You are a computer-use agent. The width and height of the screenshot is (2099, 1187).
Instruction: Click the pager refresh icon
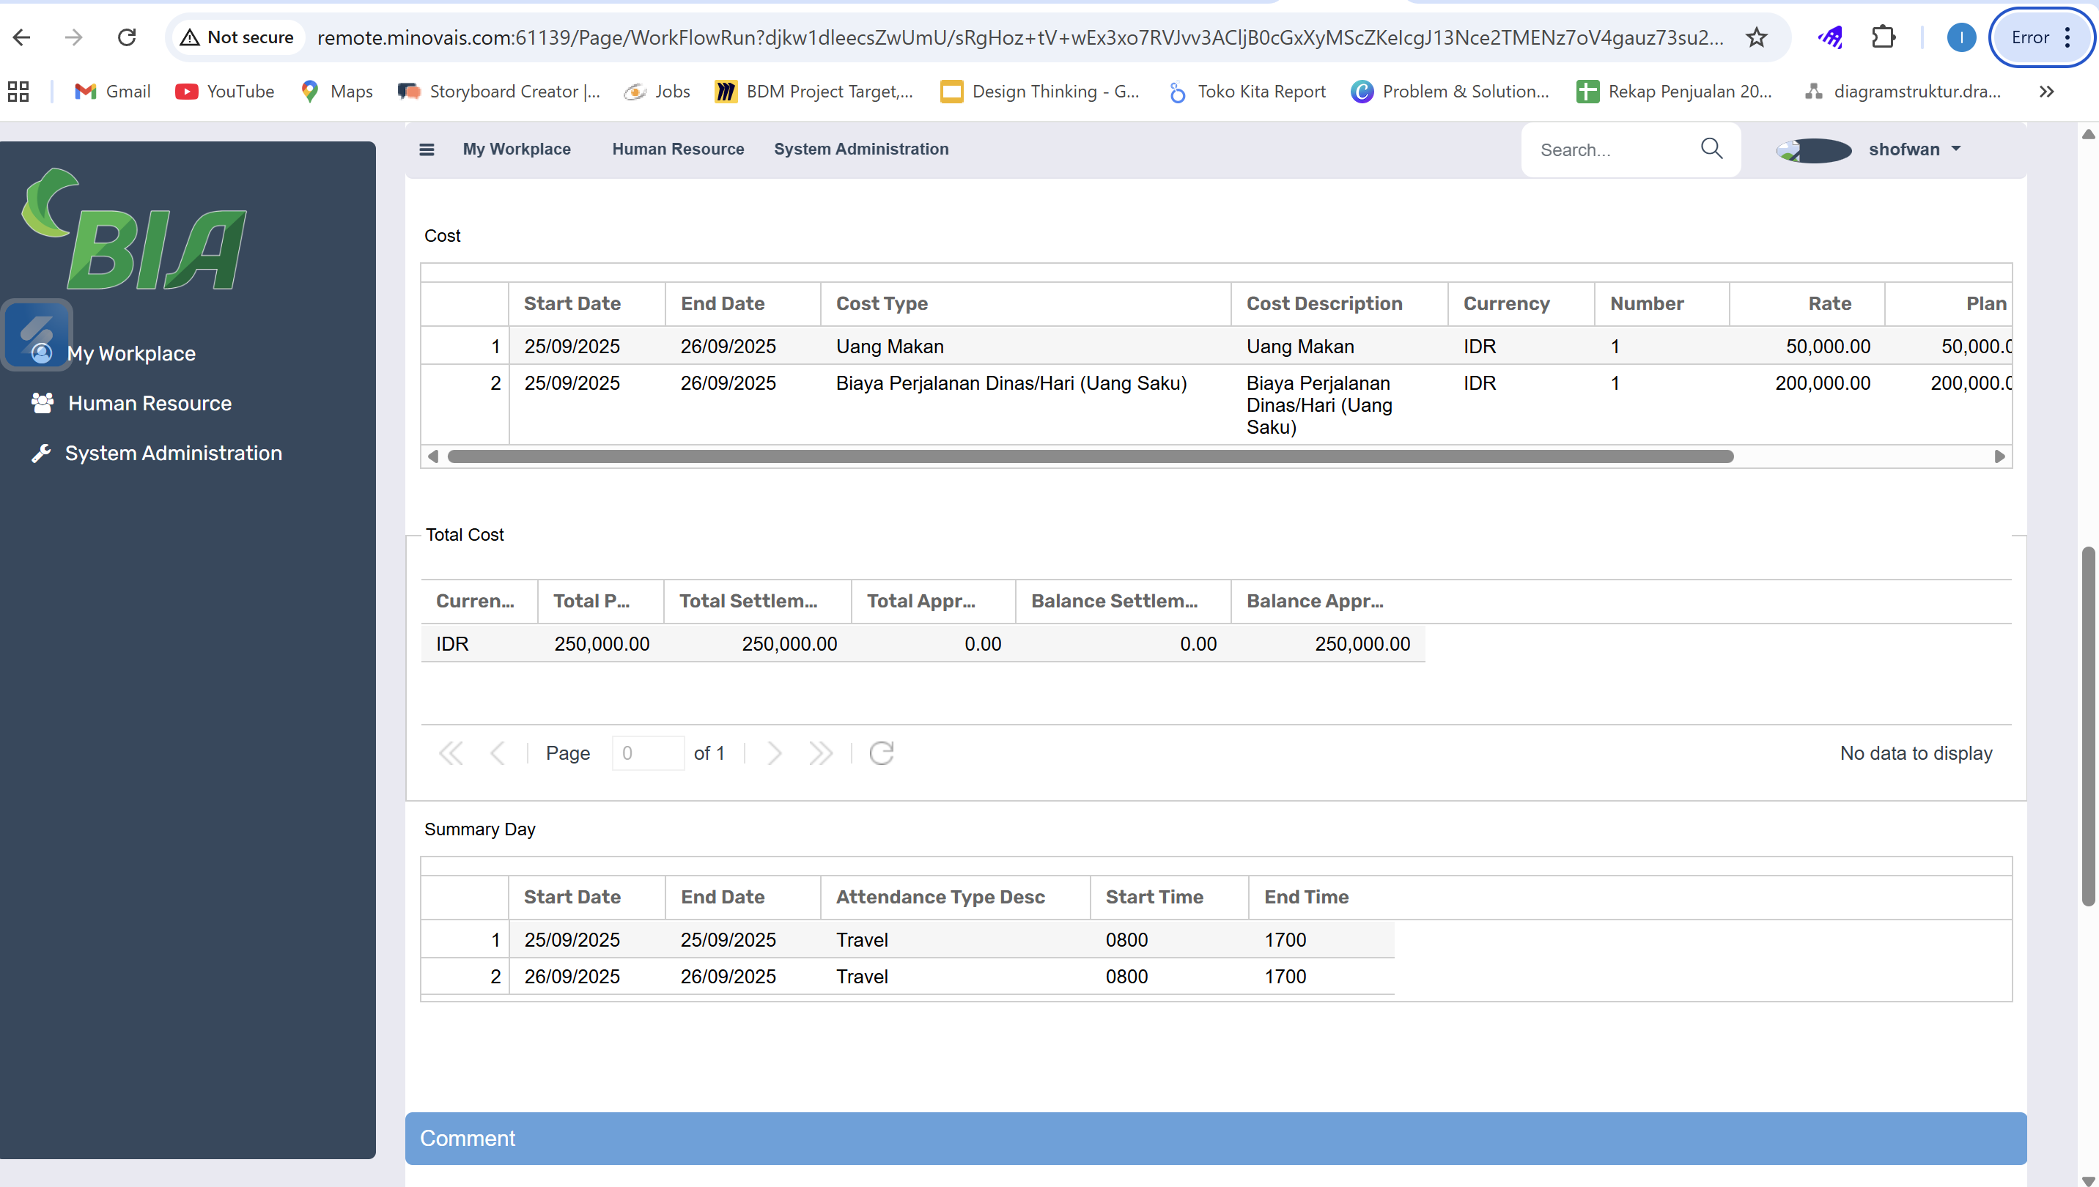[882, 753]
